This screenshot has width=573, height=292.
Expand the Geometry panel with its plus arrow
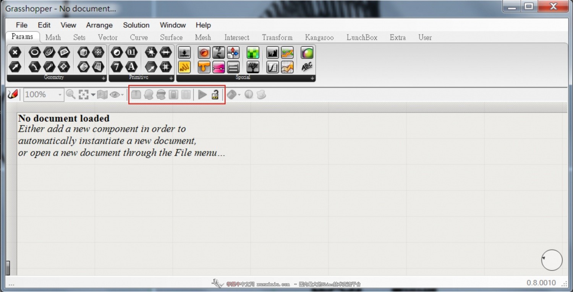[x=104, y=78]
